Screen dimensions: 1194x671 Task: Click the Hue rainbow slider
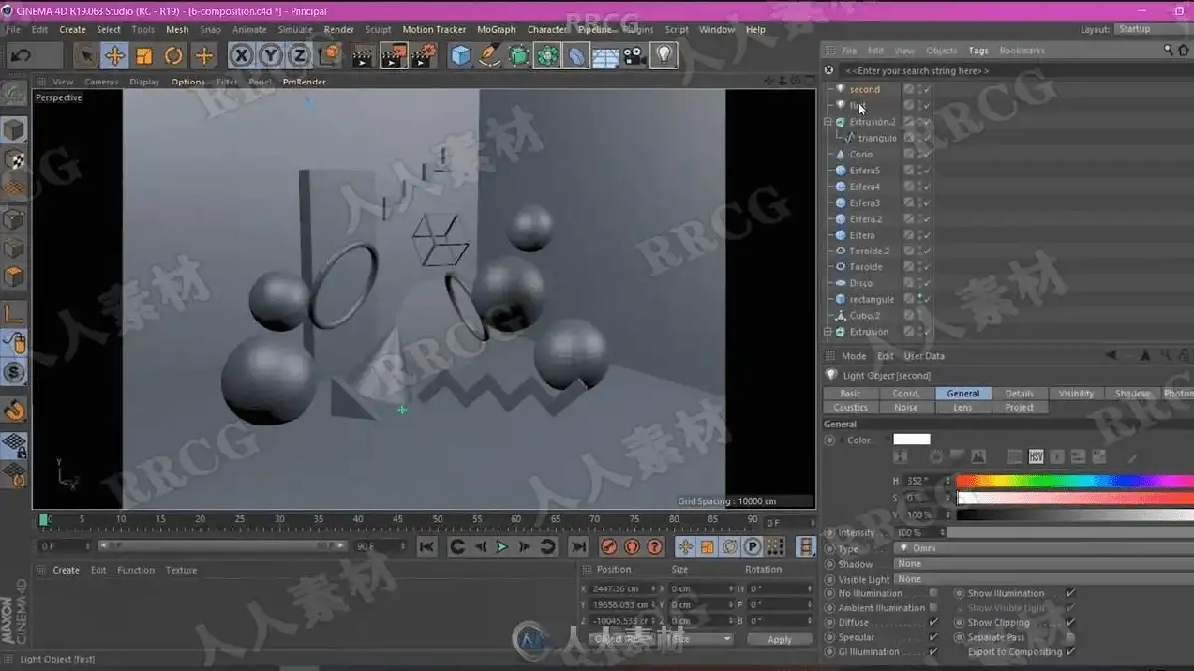tap(1075, 481)
